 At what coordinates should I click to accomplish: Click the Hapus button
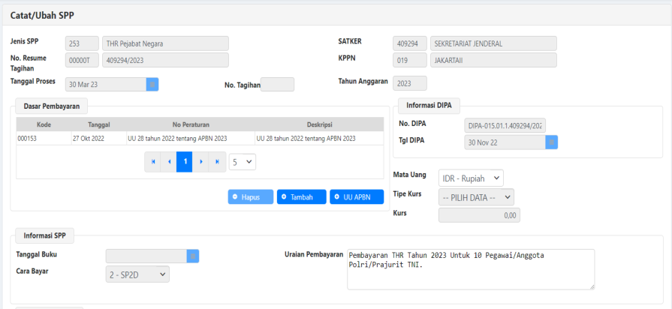coord(251,196)
